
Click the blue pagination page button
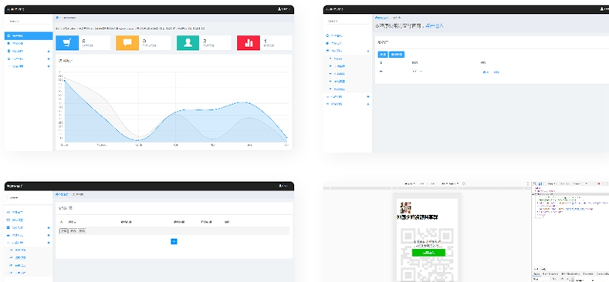pyautogui.click(x=174, y=241)
